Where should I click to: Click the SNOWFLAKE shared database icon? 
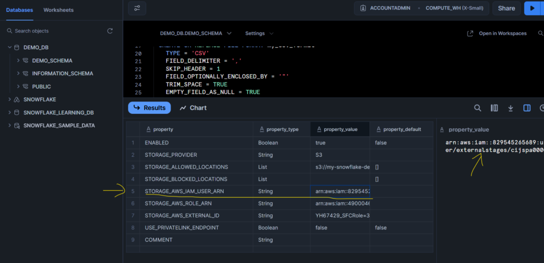(16, 99)
